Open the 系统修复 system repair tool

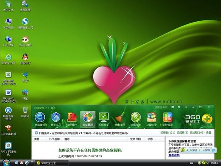pos(104,119)
